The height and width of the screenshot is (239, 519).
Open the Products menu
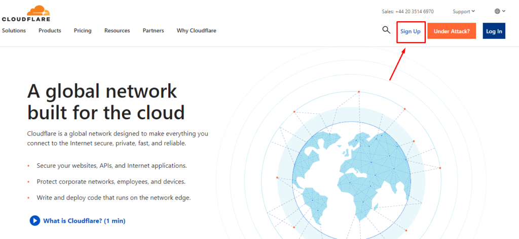point(50,31)
